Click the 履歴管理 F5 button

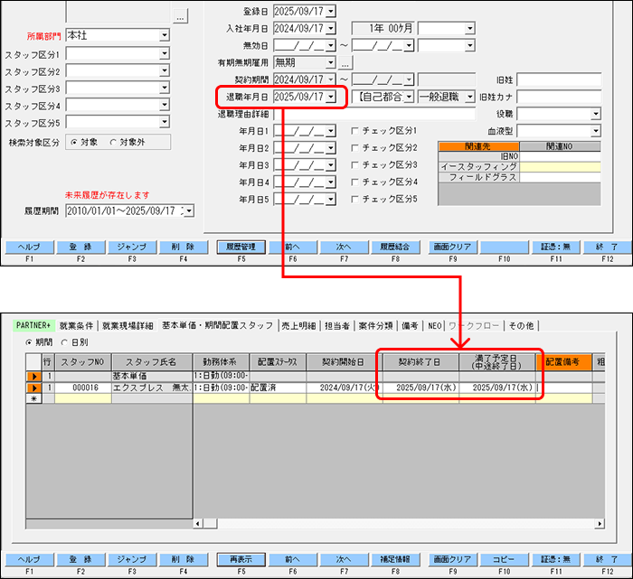click(x=241, y=247)
